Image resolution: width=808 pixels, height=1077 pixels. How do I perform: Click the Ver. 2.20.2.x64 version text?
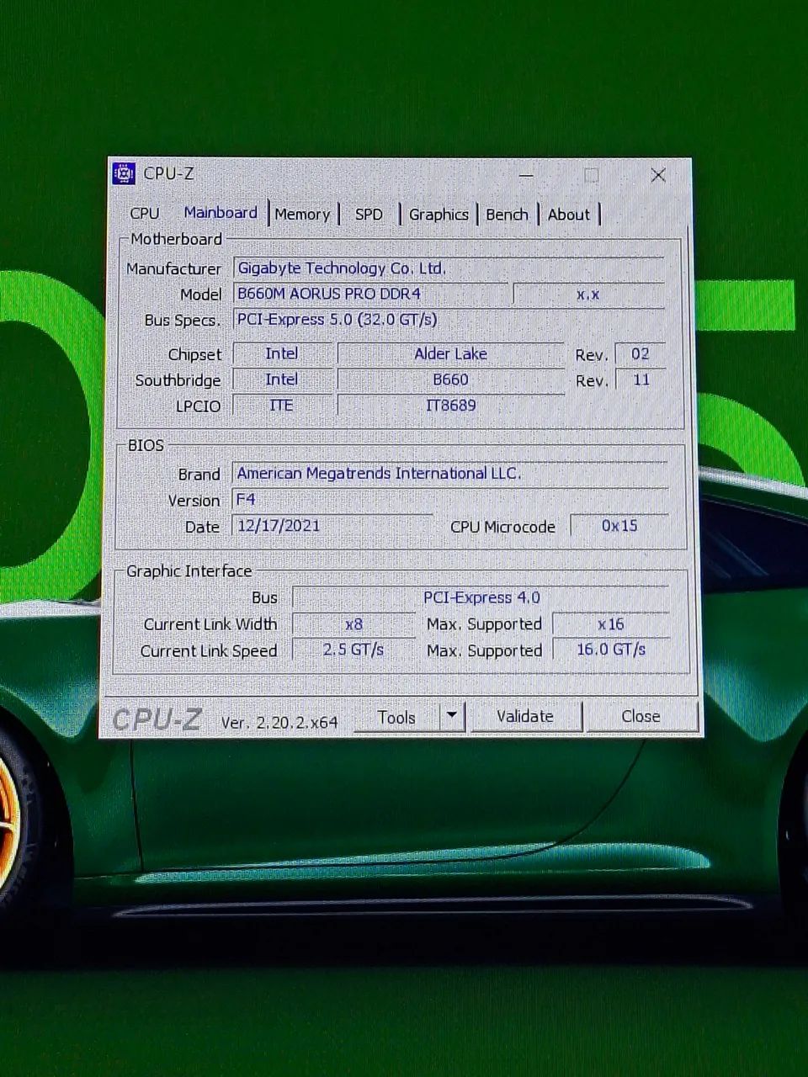279,723
